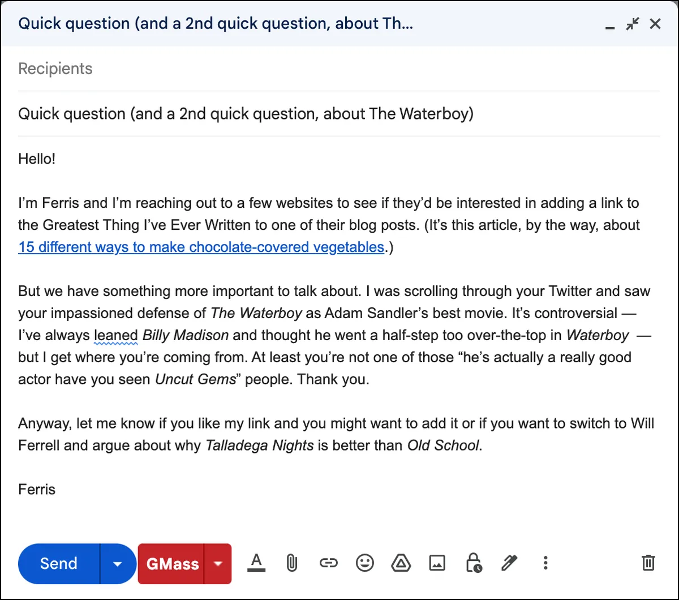This screenshot has height=600, width=679.
Task: Click the underlined word "leaned"
Action: point(115,336)
